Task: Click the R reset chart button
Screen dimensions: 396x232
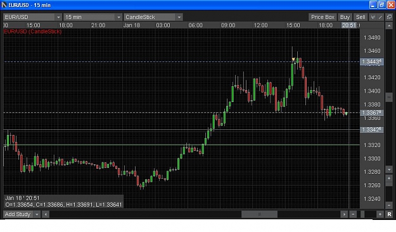Action: [x=389, y=214]
